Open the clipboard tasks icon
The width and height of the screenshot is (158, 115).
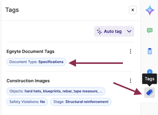[x=150, y=51]
